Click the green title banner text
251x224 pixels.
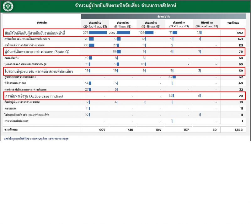125,6
